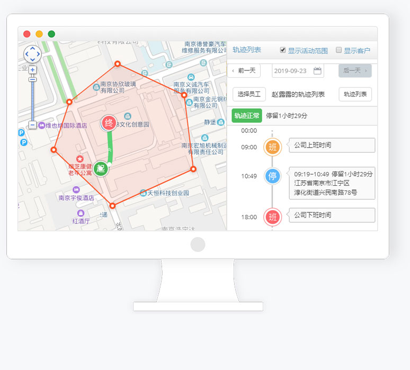This screenshot has height=370, width=410.
Task: Click the green window maximize dot
Action: click(51, 34)
